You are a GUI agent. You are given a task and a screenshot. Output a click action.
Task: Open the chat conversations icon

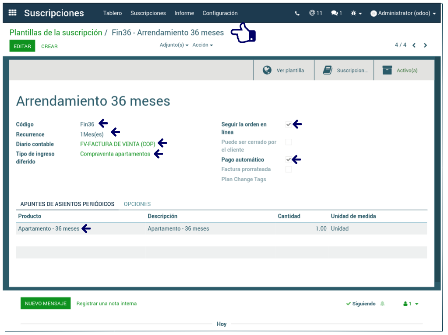336,14
